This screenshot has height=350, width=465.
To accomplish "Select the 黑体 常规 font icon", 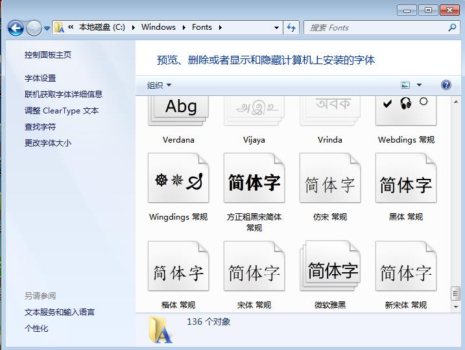I will click(406, 180).
